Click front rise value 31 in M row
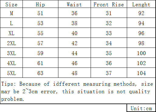156x112 pixels. 109,13
